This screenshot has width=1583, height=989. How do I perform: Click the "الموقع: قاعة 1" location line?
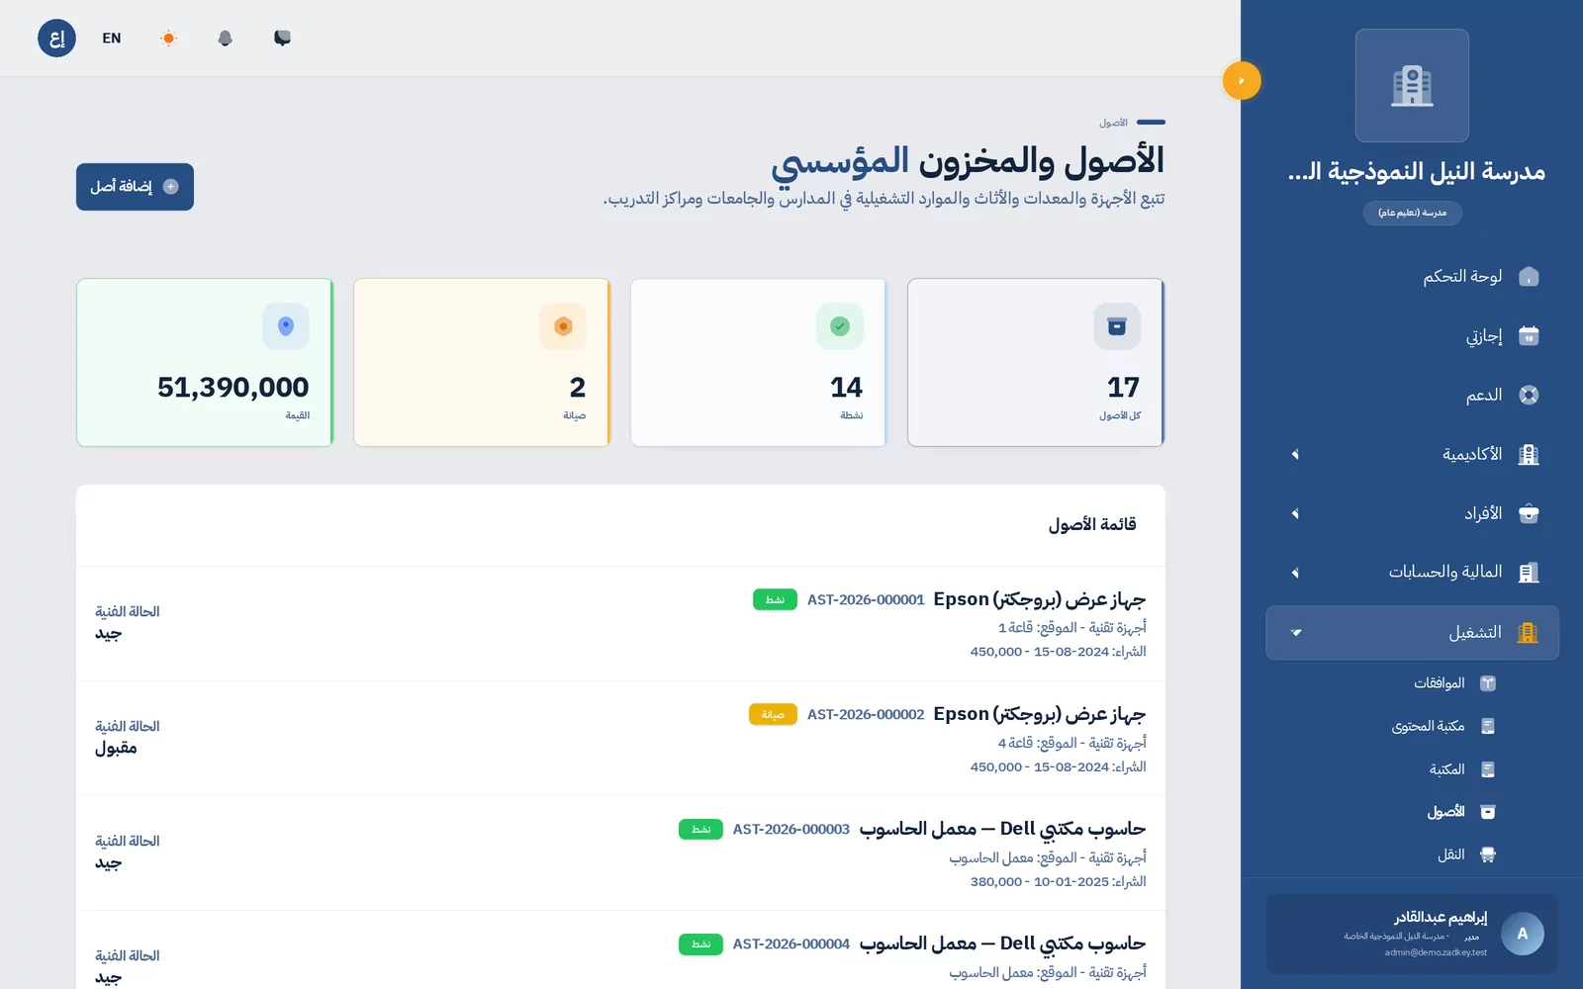tap(1072, 628)
